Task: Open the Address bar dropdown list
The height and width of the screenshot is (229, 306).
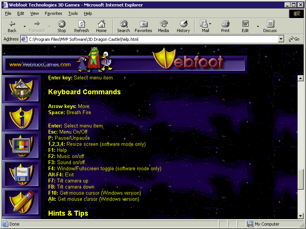Action: click(281, 39)
